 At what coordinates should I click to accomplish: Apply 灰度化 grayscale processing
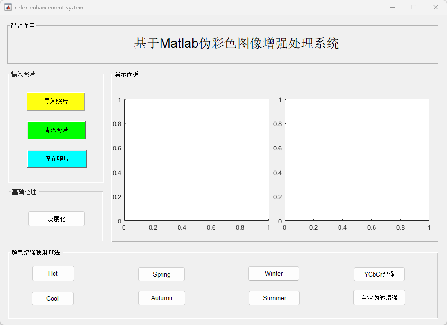pyautogui.click(x=56, y=219)
